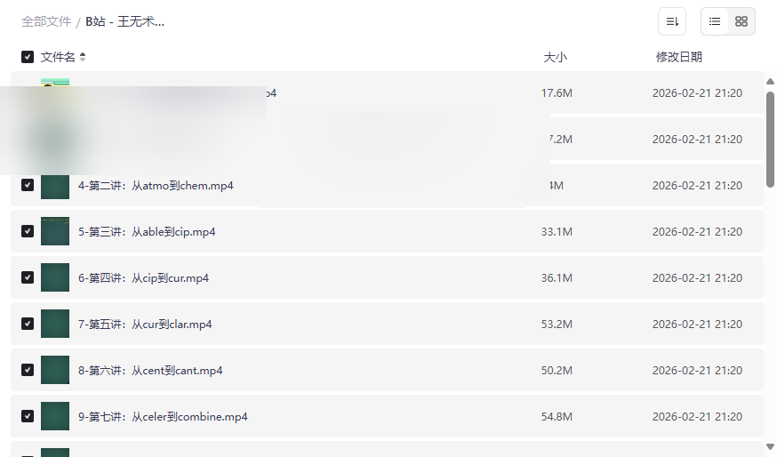Uncheck the 6-第四讲 file checkbox
777x457 pixels.
pos(28,278)
